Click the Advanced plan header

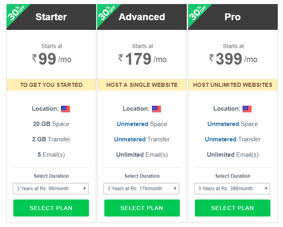click(x=142, y=17)
